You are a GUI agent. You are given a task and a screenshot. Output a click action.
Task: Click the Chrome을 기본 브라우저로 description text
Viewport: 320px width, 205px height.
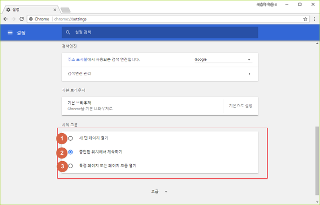tap(90, 109)
